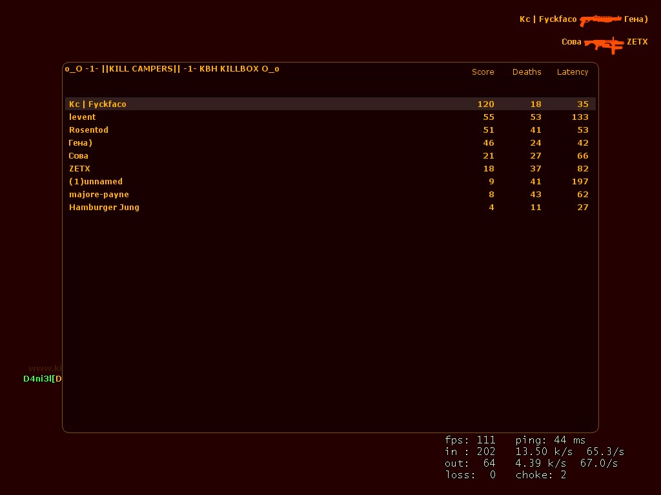This screenshot has width=661, height=495.
Task: Select player Hamburger Jung on the scoreboard
Action: pyautogui.click(x=104, y=207)
